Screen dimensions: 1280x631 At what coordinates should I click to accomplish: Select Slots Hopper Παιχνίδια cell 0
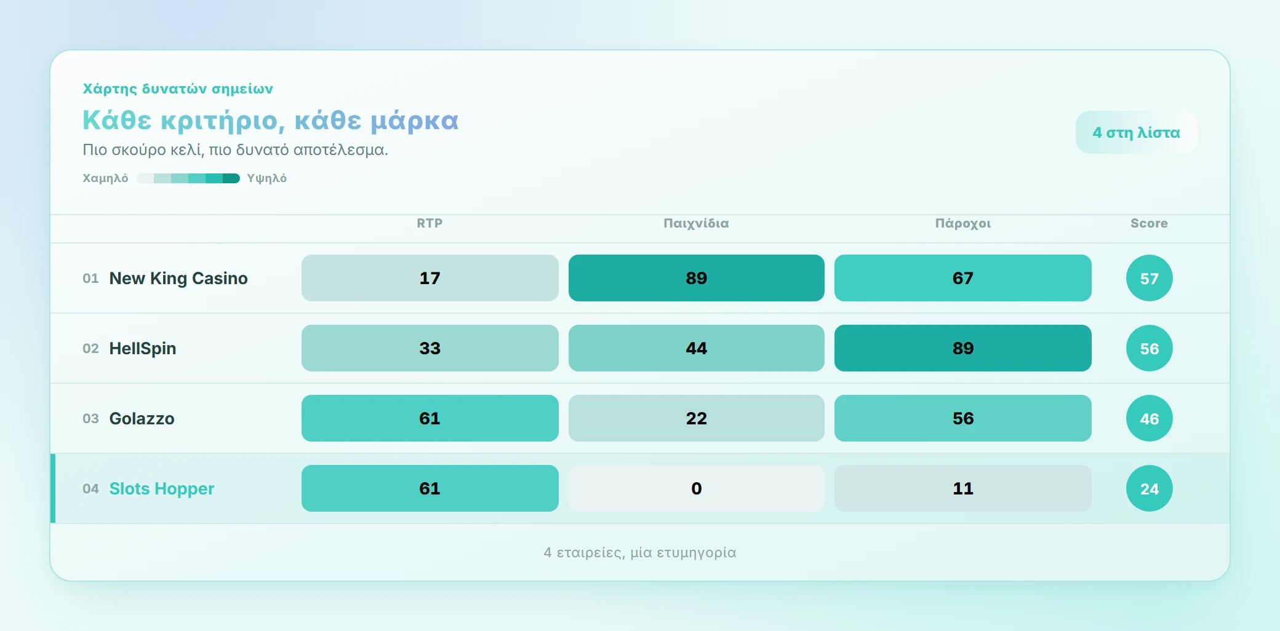point(697,488)
